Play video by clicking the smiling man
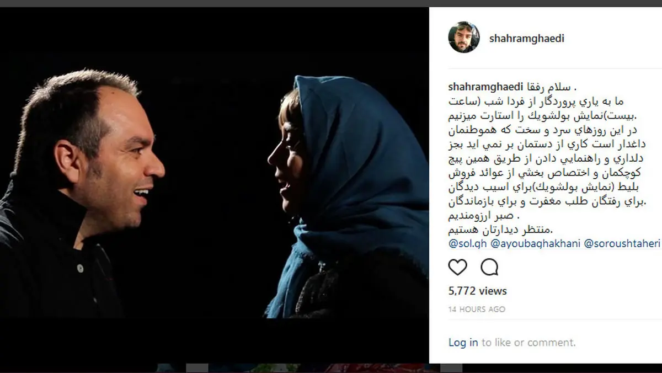This screenshot has height=373, width=662. [x=83, y=193]
